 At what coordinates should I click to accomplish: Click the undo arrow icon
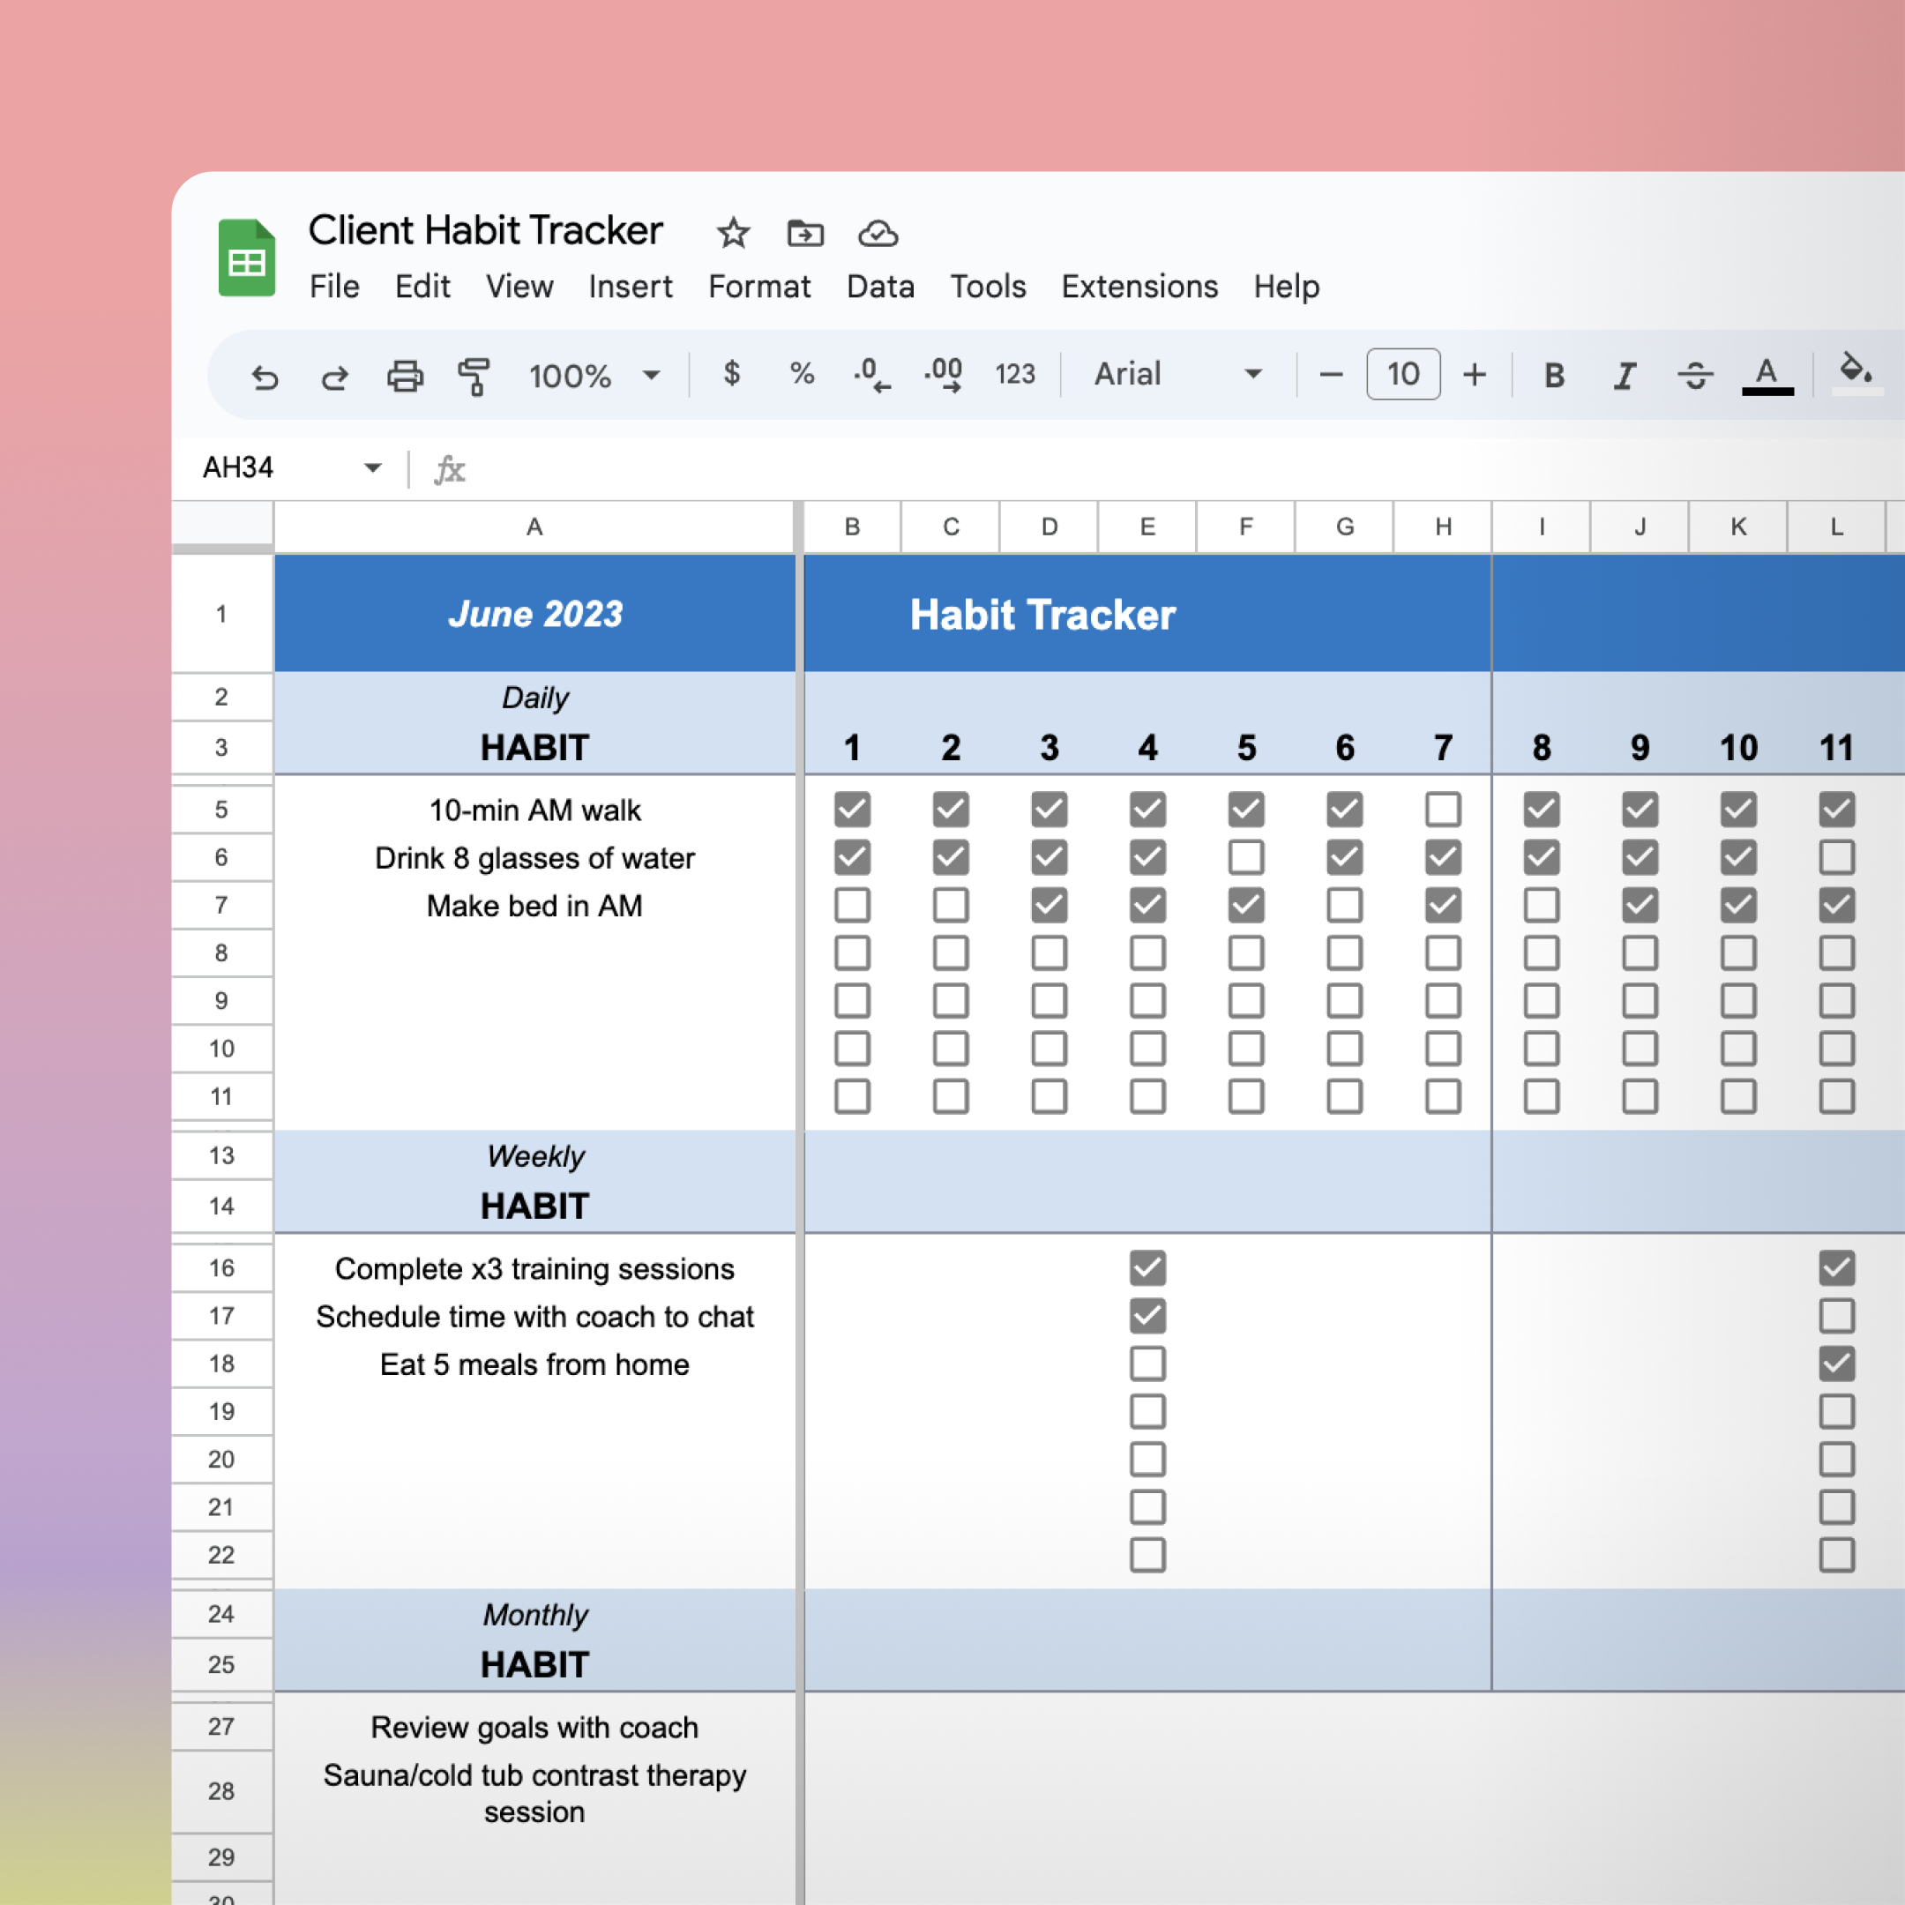(x=265, y=376)
